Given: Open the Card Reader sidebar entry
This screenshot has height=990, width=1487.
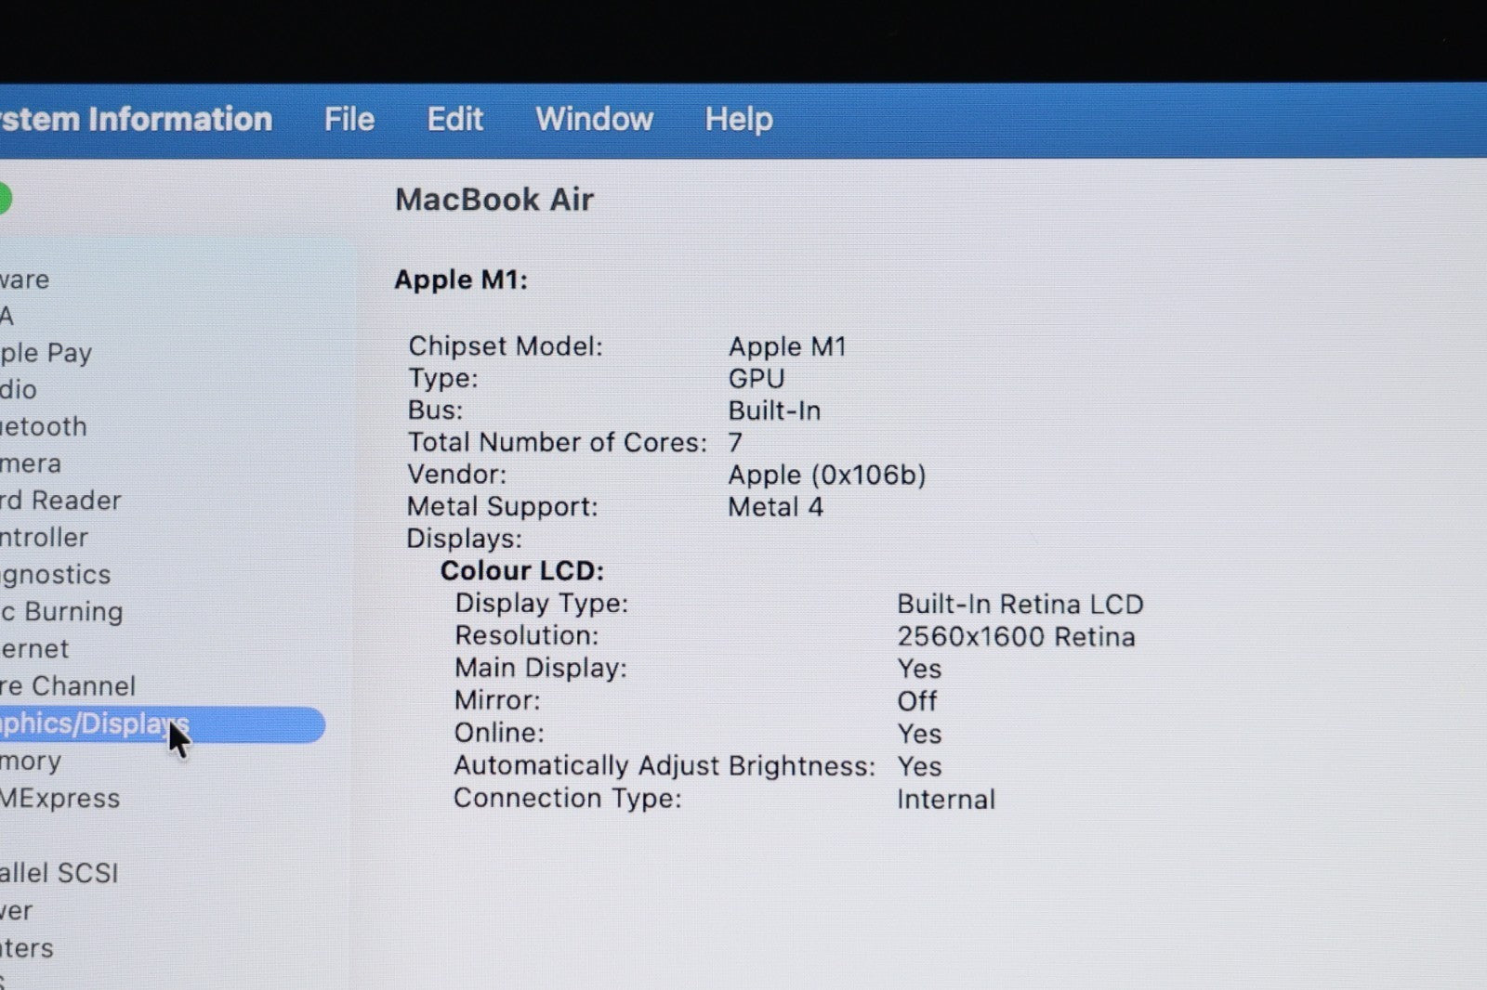Looking at the screenshot, I should 60,501.
